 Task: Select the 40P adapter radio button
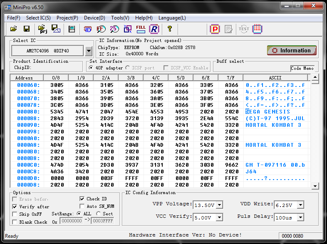pos(91,68)
